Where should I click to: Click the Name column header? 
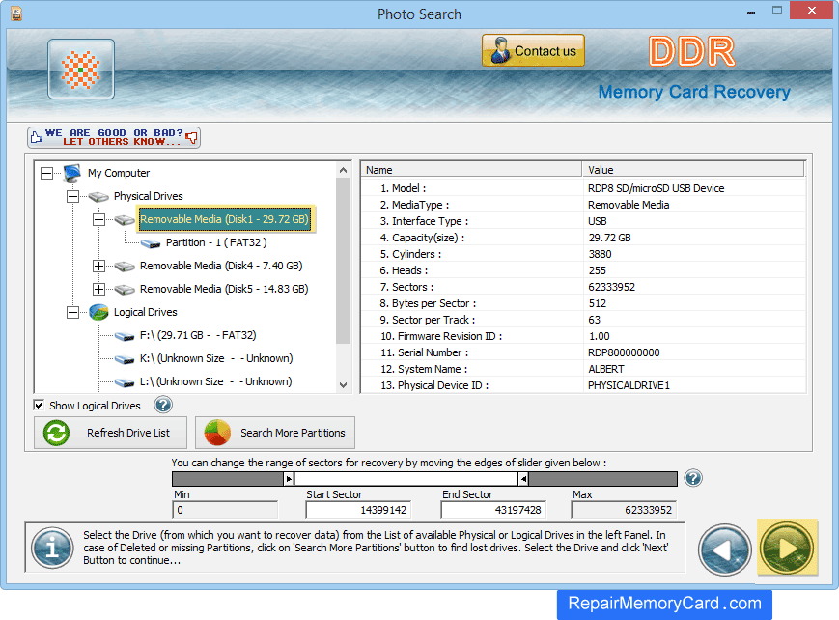point(470,168)
